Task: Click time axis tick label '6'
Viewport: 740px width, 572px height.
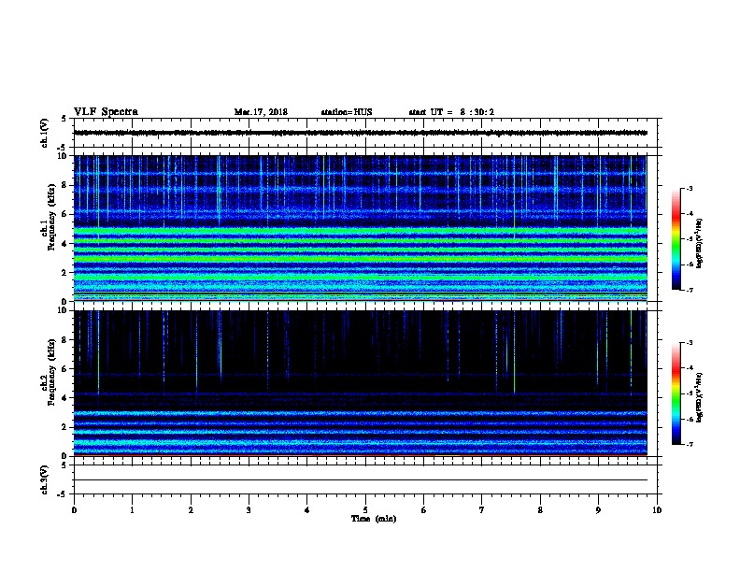Action: (424, 510)
